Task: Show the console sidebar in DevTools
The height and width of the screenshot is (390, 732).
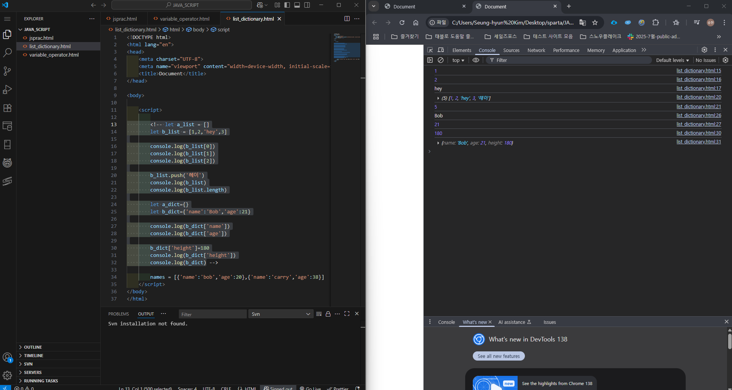Action: click(430, 60)
